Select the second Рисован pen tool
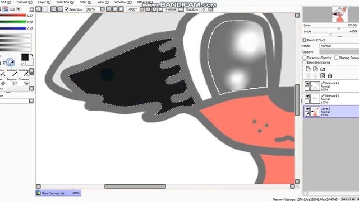The height and width of the screenshot is (201, 359). pos(24,73)
